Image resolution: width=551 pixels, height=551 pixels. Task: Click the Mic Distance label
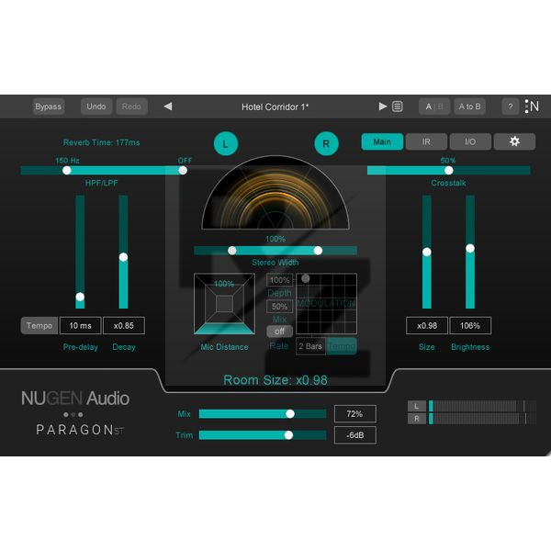click(x=224, y=347)
